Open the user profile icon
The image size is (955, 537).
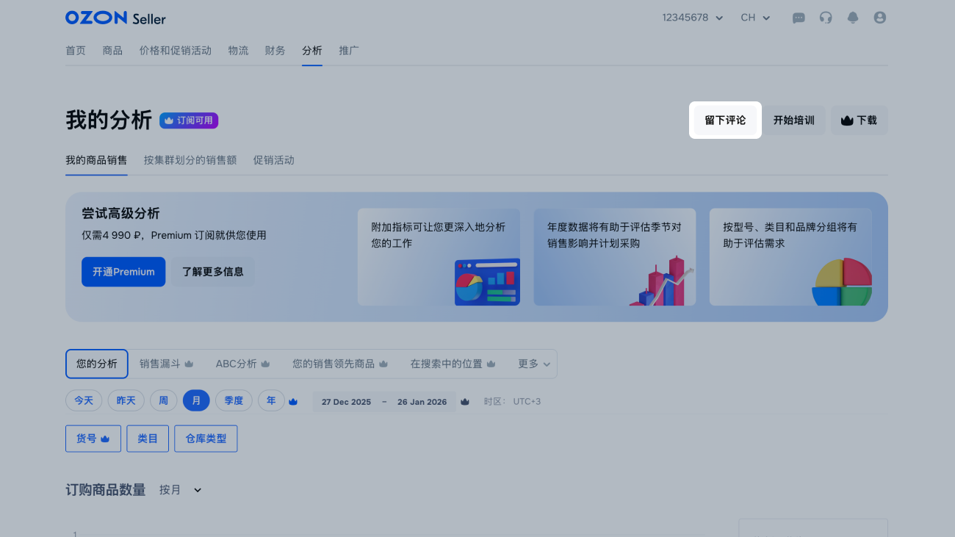[x=880, y=18]
